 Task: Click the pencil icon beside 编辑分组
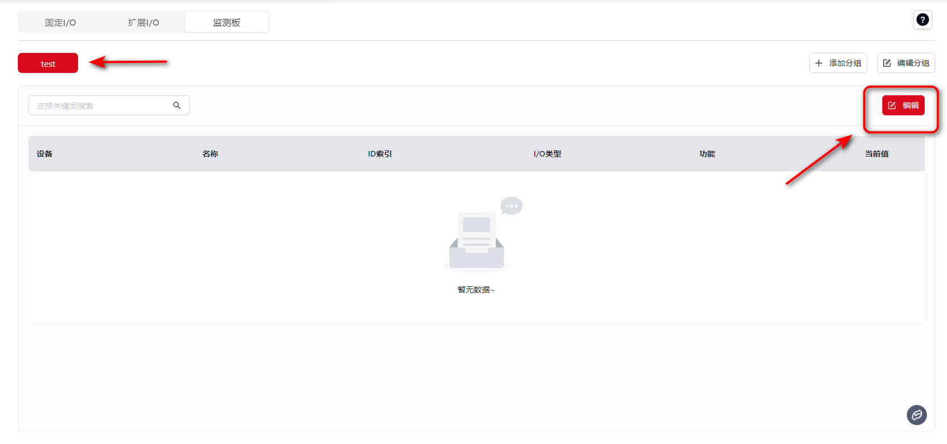[x=887, y=63]
